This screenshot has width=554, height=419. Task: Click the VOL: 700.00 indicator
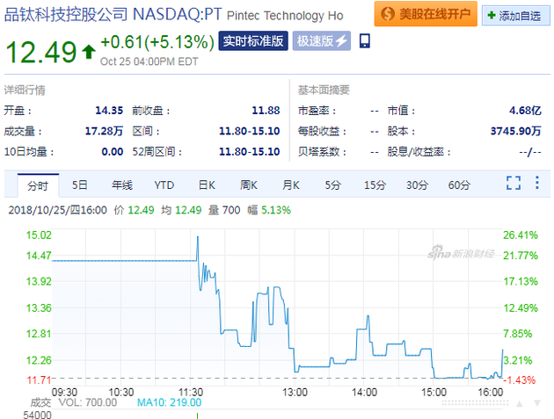coord(88,402)
